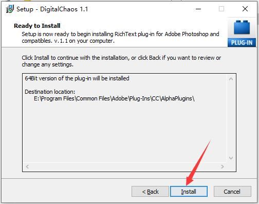
Task: Click the vertical scrollbar track in summary
Action: click(231, 118)
